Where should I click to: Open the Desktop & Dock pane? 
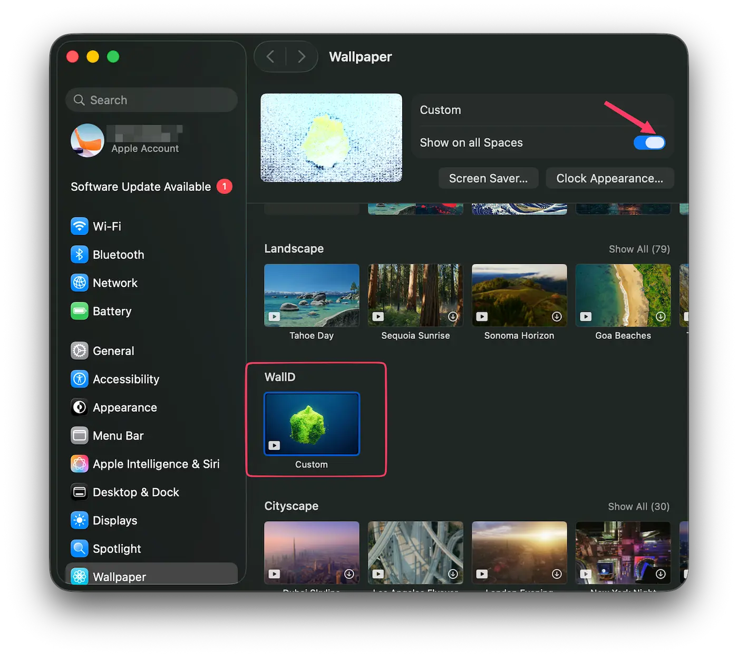[135, 492]
